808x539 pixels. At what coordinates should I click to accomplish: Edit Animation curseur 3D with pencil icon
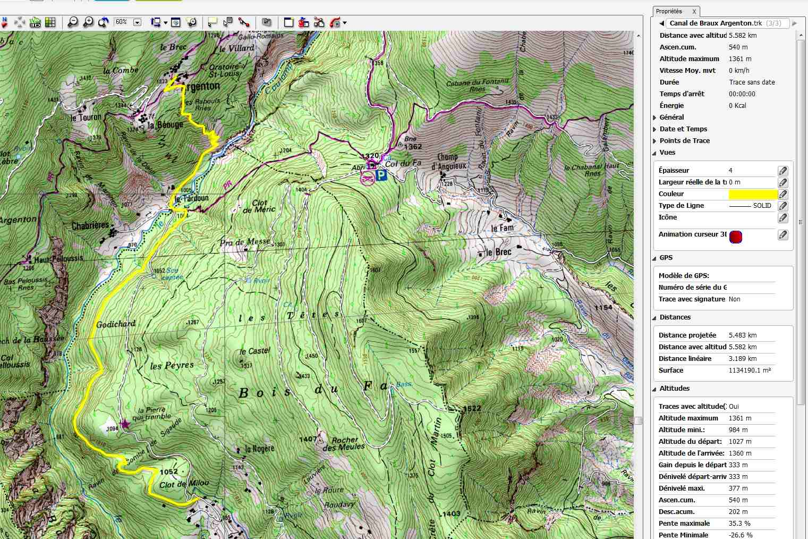tap(783, 235)
